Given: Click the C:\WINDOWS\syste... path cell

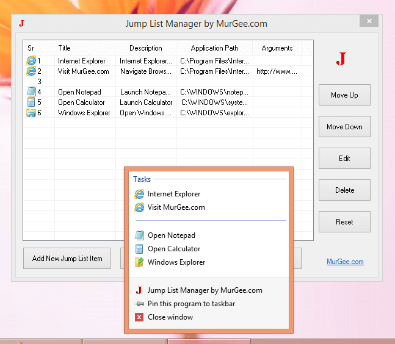Looking at the screenshot, I should 215,102.
